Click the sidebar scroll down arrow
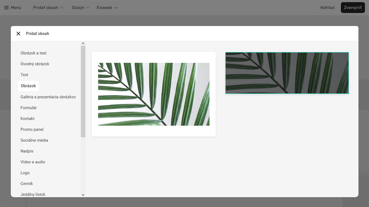The height and width of the screenshot is (207, 369). point(83,195)
